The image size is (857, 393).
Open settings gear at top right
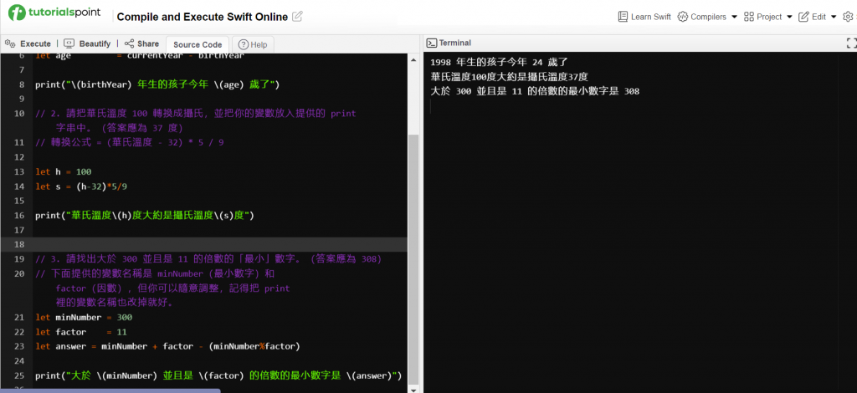[x=849, y=17]
